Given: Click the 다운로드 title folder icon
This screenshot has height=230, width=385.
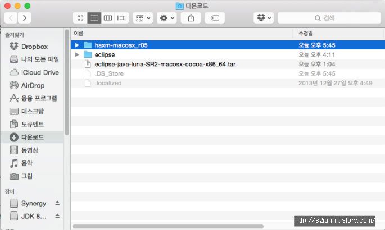Looking at the screenshot, I should [x=179, y=6].
